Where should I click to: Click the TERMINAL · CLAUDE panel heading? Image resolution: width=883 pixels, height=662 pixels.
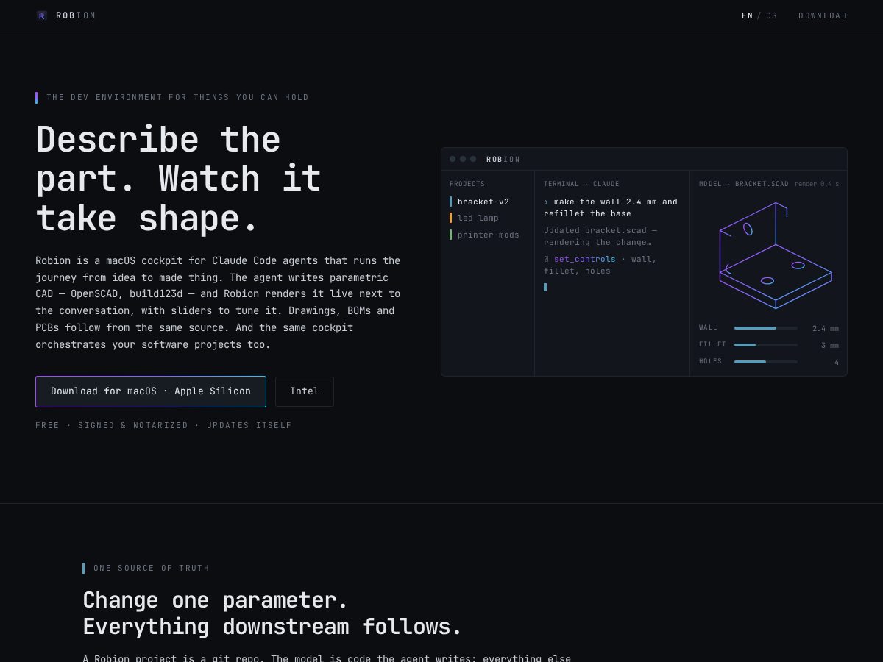point(581,184)
